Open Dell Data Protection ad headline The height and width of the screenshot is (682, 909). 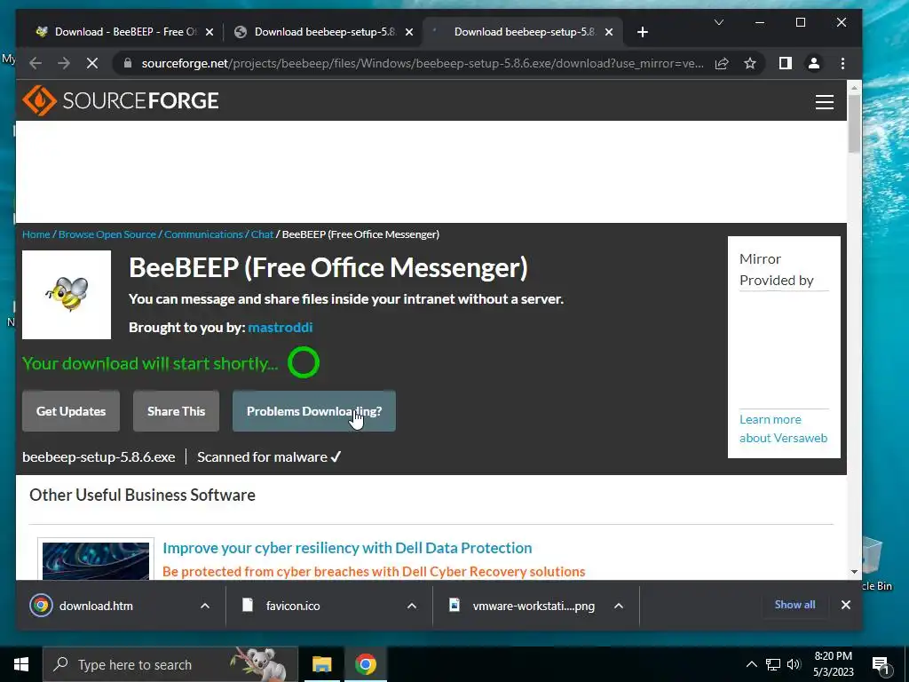[x=347, y=548]
